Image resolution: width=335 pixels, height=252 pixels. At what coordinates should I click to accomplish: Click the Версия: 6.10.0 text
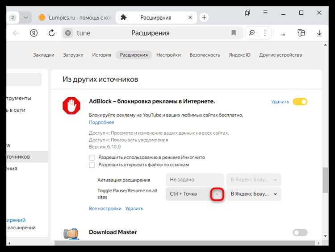pos(105,147)
